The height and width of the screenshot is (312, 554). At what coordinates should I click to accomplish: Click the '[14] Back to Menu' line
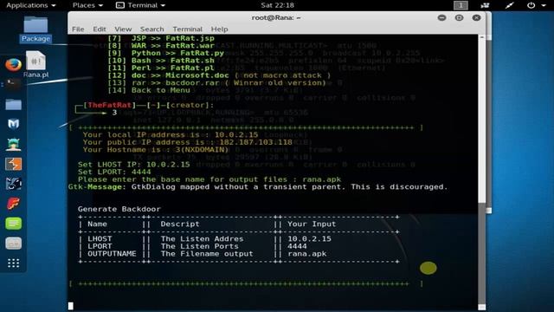coord(149,90)
